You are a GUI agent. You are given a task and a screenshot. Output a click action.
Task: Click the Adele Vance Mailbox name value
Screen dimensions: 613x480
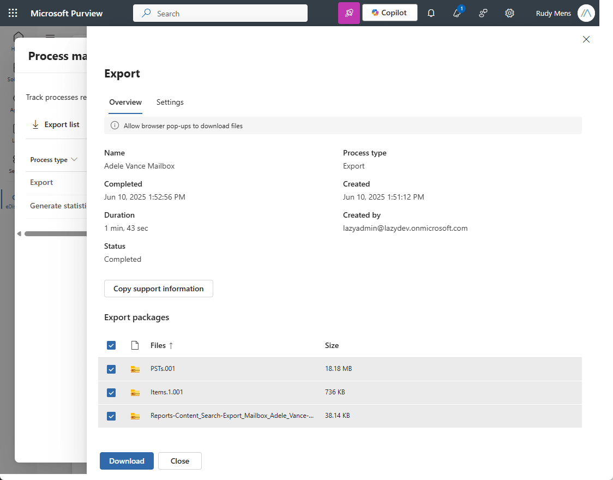click(139, 166)
